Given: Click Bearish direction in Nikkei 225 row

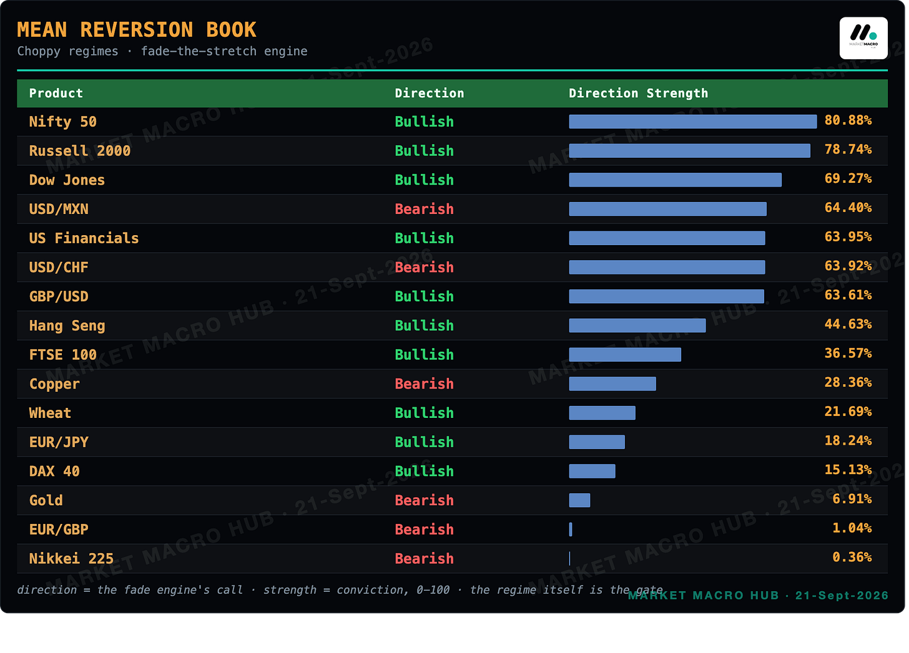Looking at the screenshot, I should [425, 559].
